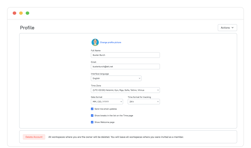Click the yellow minimize window dot
251x148 pixels.
pos(21,13)
